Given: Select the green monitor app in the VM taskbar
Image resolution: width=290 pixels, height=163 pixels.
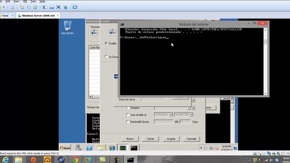Looking at the screenshot, I should coord(123,148).
